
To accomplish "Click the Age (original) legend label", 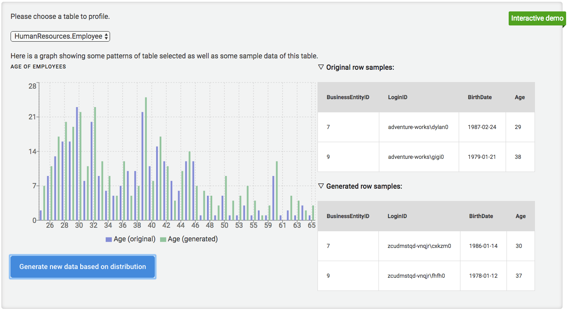I will click(134, 239).
